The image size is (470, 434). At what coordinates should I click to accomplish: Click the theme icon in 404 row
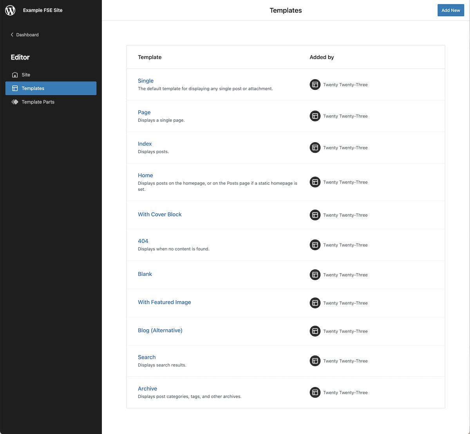click(x=315, y=245)
